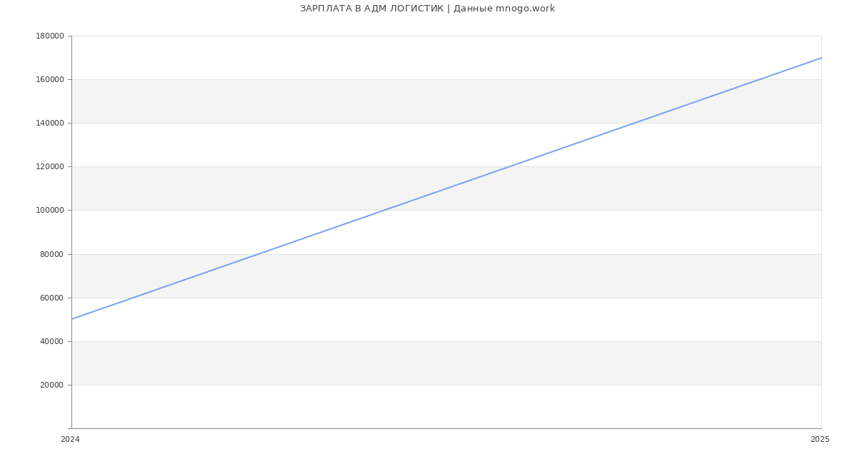Click the chart title text at top

pos(427,9)
